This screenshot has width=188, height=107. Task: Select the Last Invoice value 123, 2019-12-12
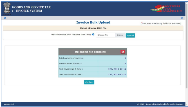click(x=117, y=75)
